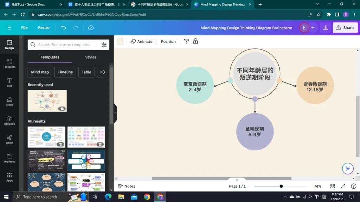360x202 pixels.
Task: Collapse the side panel with arrow handle
Action: pyautogui.click(x=115, y=113)
